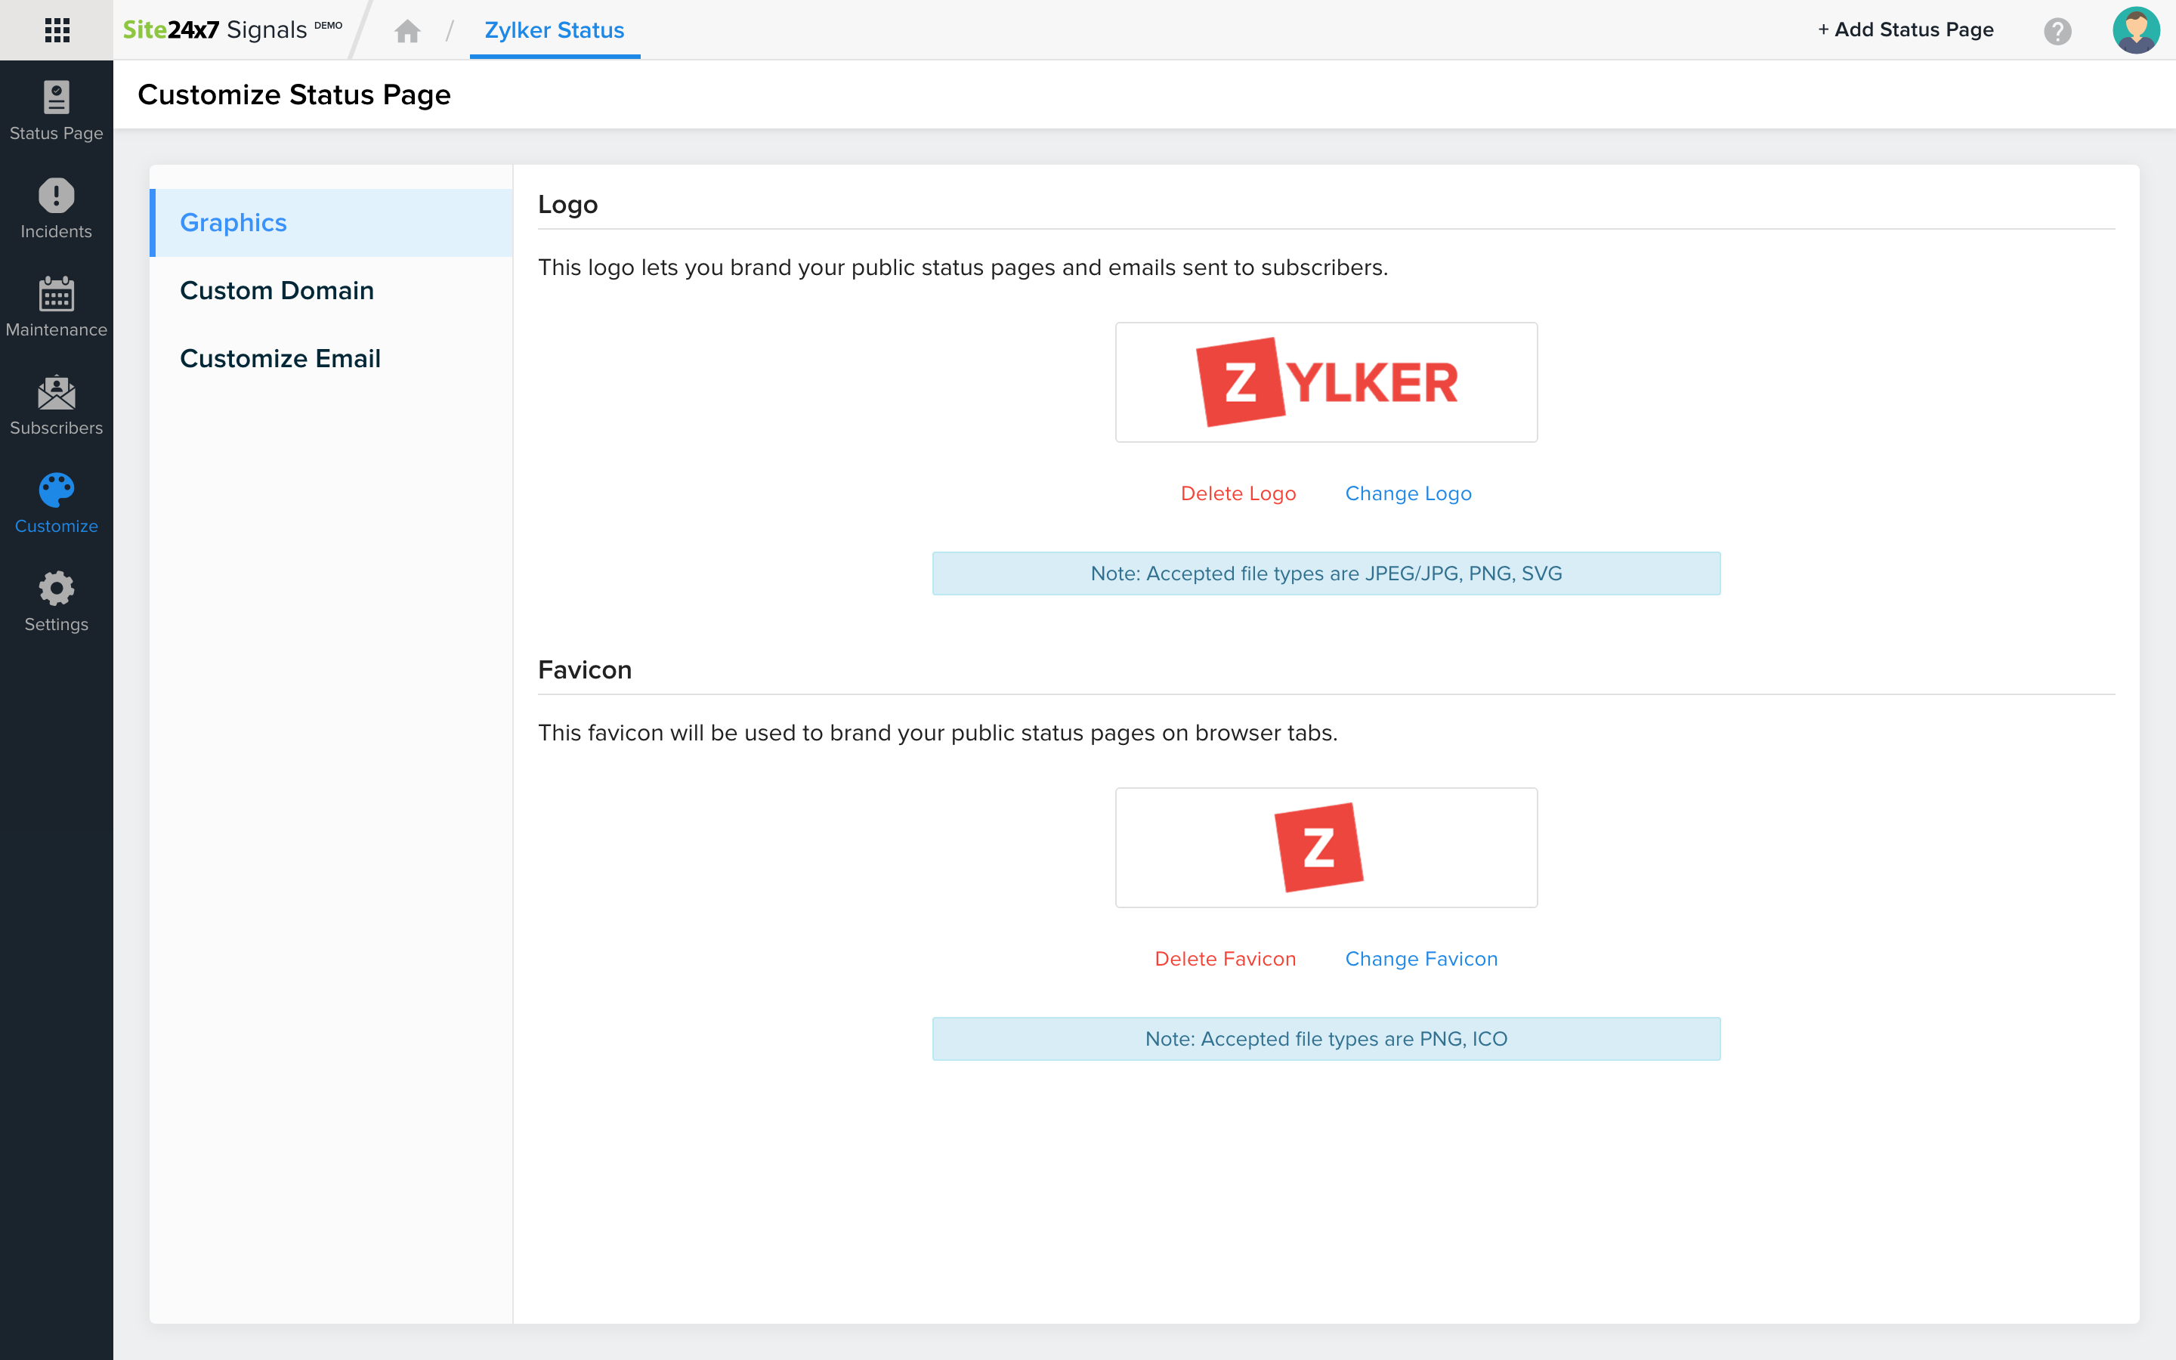Switch to the Zylker Status tab
Viewport: 2176px width, 1360px height.
pyautogui.click(x=555, y=30)
